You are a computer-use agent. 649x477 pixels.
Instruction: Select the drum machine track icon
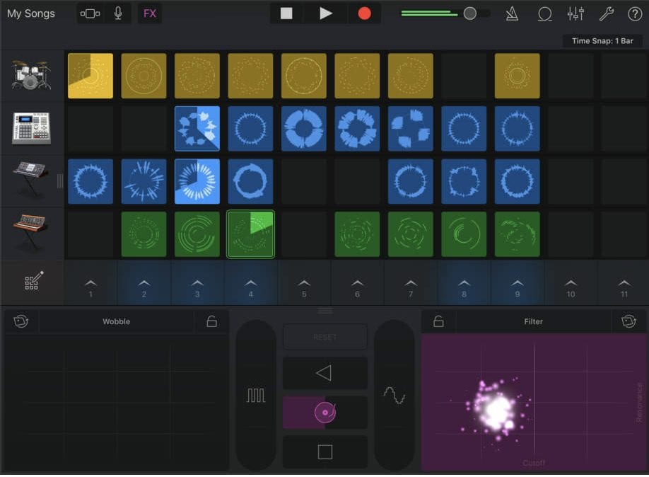point(31,128)
